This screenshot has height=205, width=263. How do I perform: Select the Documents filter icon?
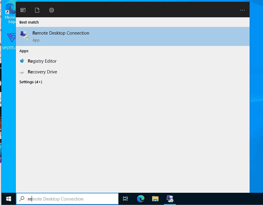pyautogui.click(x=37, y=10)
